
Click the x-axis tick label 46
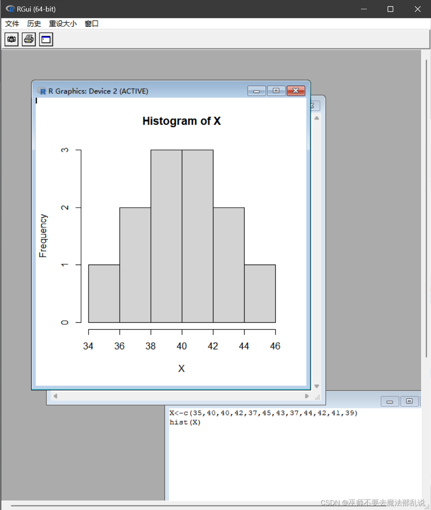(x=275, y=346)
